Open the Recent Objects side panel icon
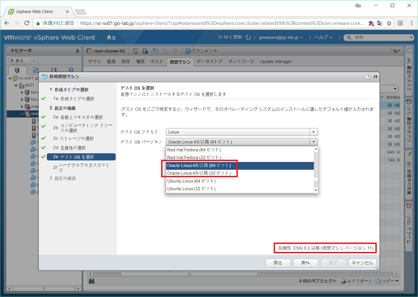The image size is (418, 297). coord(409,102)
